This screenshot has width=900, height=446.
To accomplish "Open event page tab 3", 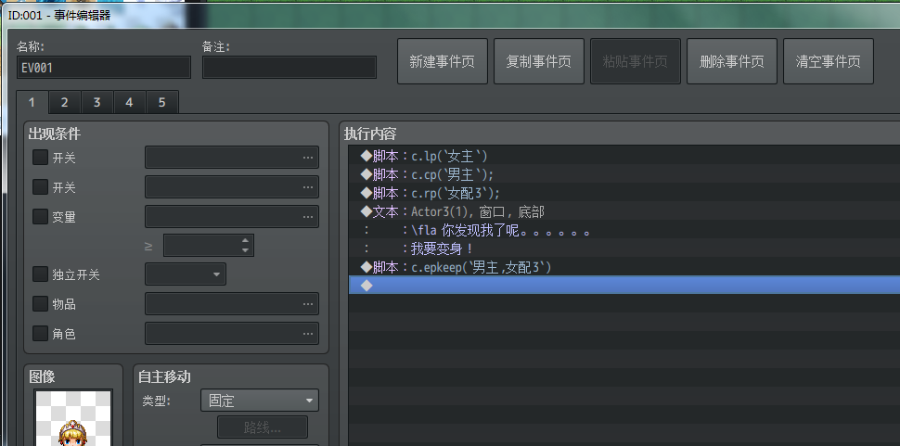I will pos(96,102).
